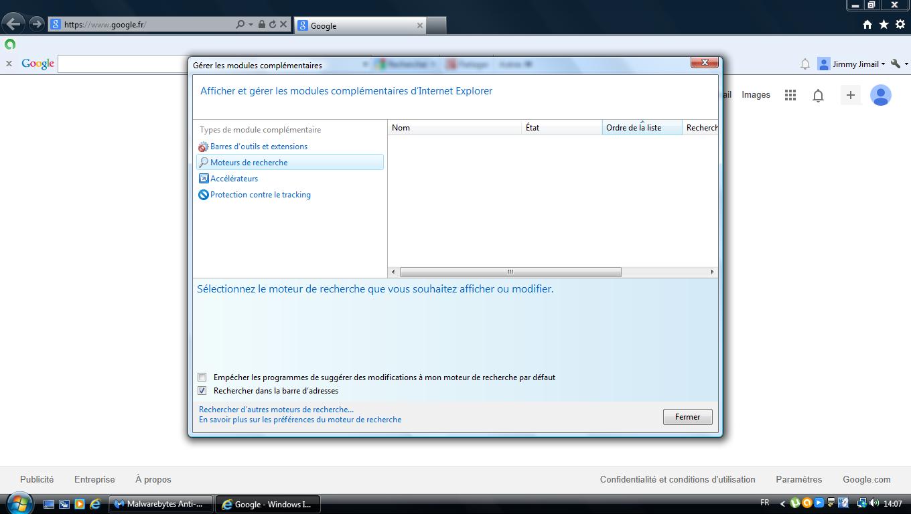Click the Home icon in Internet Explorer
911x514 pixels.
[867, 25]
